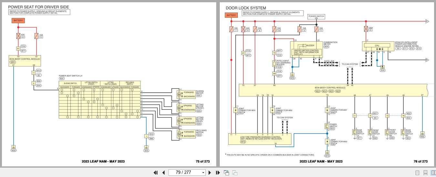Viewport: 436px width, 177px height.
Task: Click the 2023 LEAF NAM - MAY 2023 footer on the power seat page
Action: point(103,162)
